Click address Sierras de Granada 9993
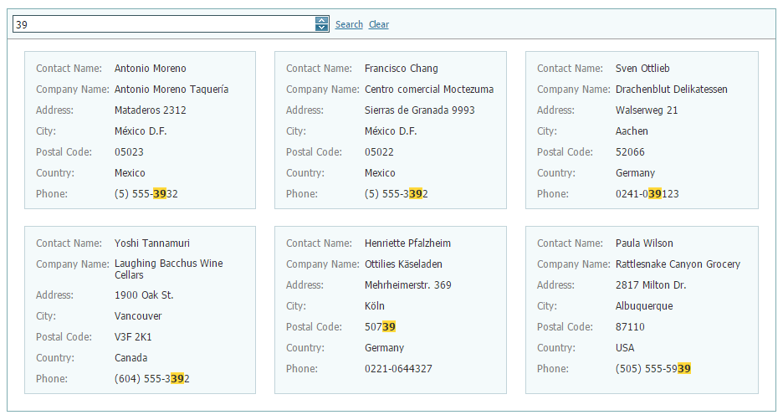Viewport: 783px width, 420px height. (x=419, y=110)
